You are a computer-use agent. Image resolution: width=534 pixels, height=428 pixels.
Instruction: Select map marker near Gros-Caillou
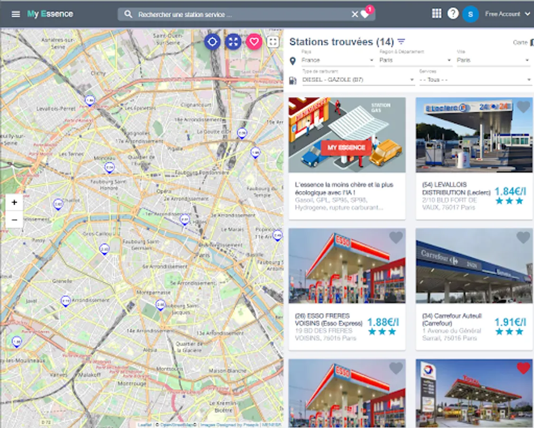pyautogui.click(x=104, y=249)
